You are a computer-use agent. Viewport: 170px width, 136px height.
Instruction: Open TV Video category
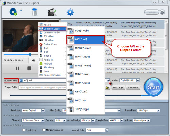click(52, 36)
